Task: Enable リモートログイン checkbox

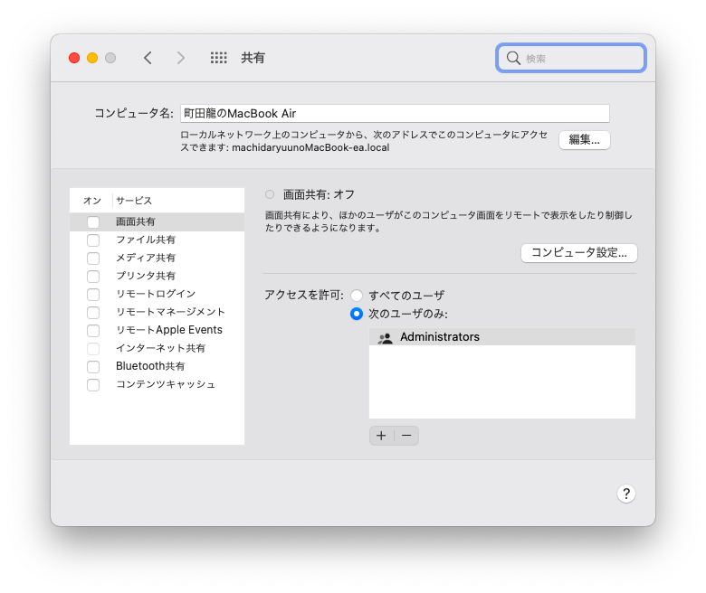Action: coord(93,295)
